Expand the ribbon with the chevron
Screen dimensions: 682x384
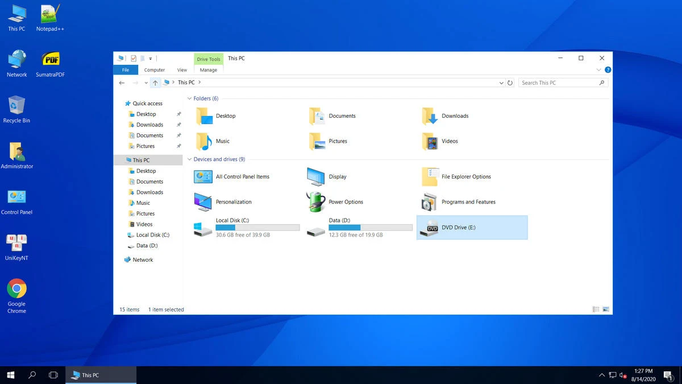pyautogui.click(x=598, y=70)
